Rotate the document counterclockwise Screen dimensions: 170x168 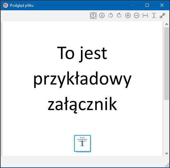[111, 15]
